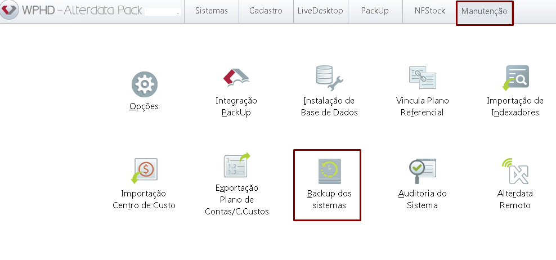Image resolution: width=556 pixels, height=260 pixels.
Task: Click the Vincula Plano Referencial label
Action: (422, 106)
